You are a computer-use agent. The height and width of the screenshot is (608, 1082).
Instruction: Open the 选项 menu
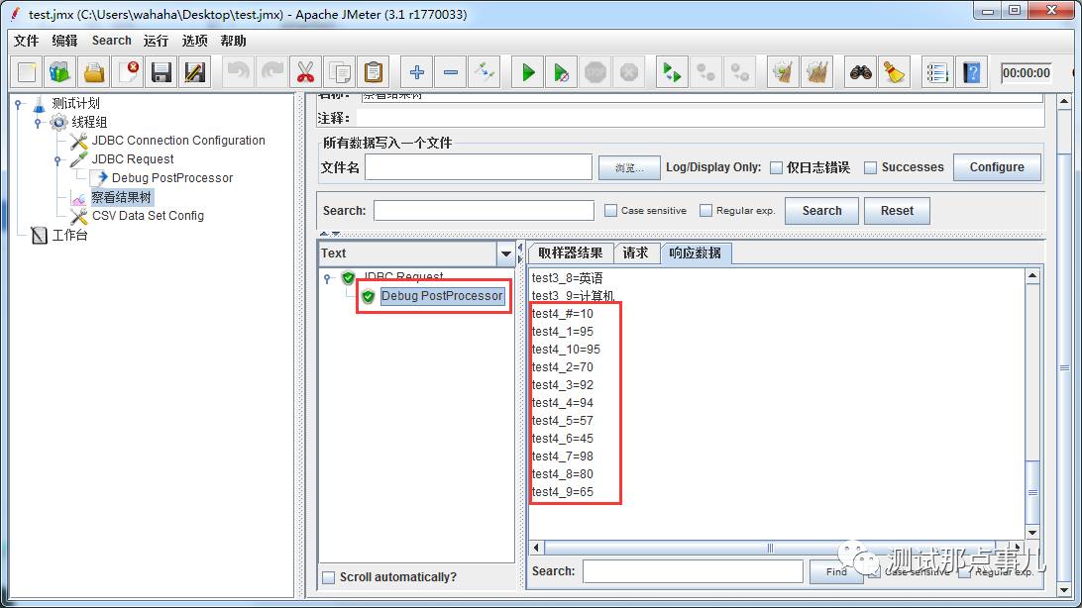click(x=194, y=41)
